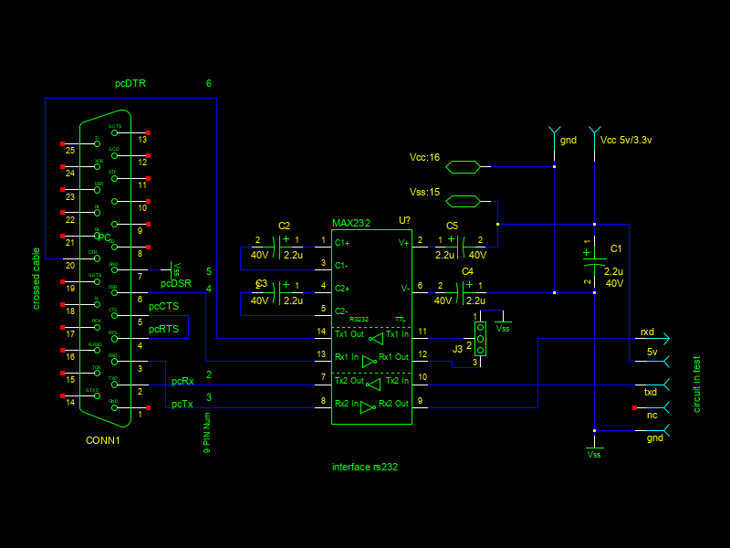
Task: Select the C4 capacitor symbol on V-
Action: 461,292
